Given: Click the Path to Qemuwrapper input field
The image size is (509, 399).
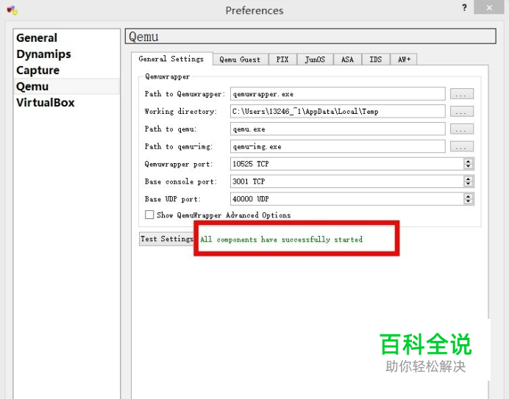Looking at the screenshot, I should (338, 94).
